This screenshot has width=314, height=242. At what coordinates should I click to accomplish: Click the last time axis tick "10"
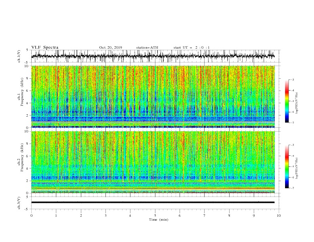(x=279, y=216)
